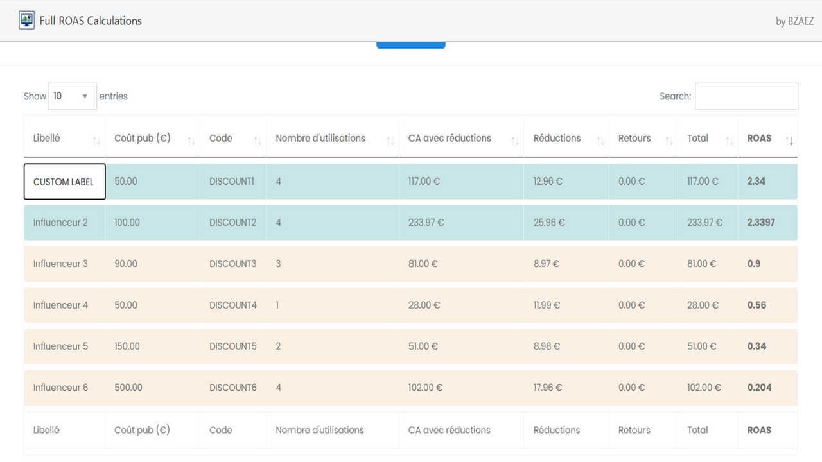This screenshot has height=462, width=822.
Task: Click the Full ROAS Calculations title
Action: tap(91, 21)
